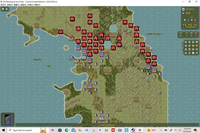
Task: Open the taskbar clock showing 12:26 PM
Action: [x=187, y=130]
